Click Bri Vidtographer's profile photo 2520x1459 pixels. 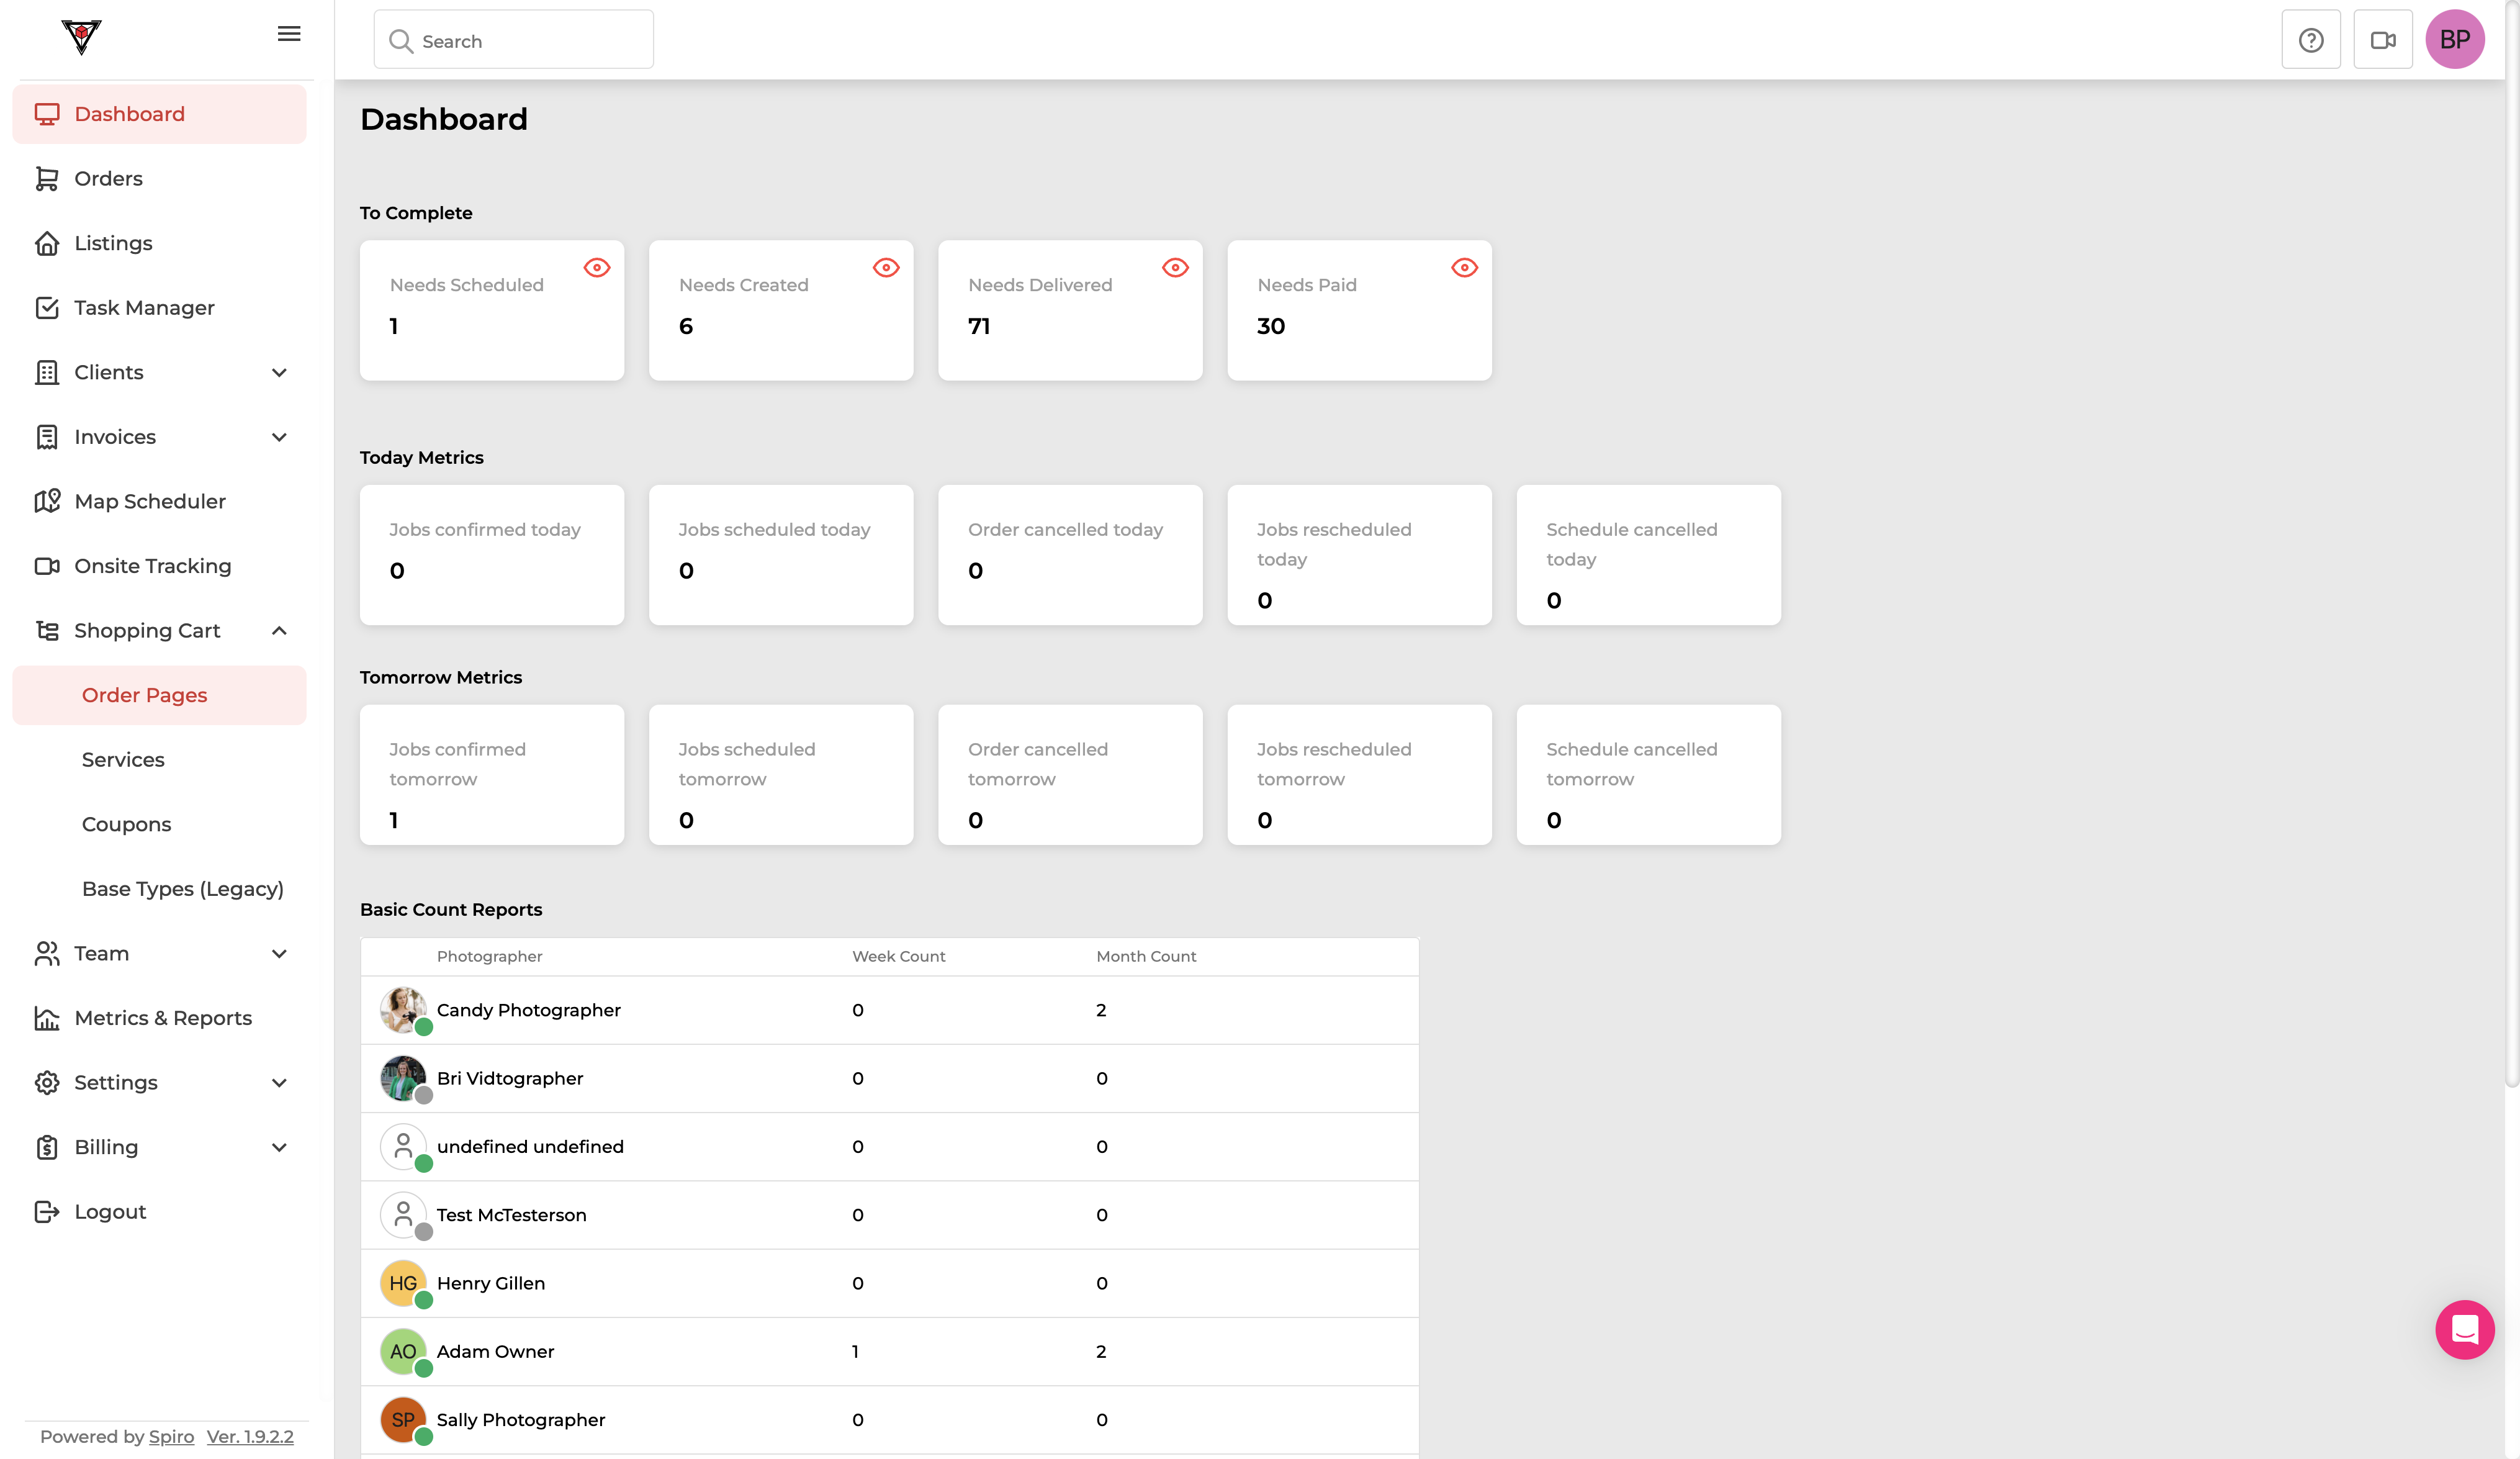(x=403, y=1078)
